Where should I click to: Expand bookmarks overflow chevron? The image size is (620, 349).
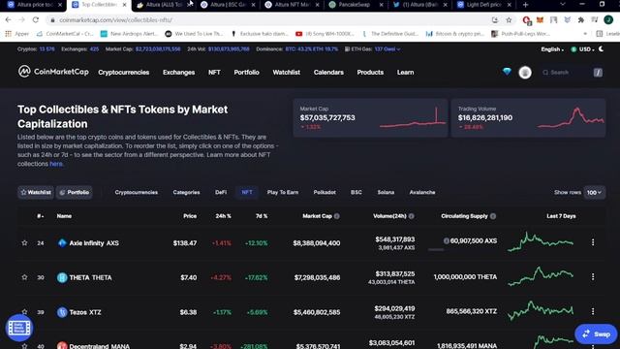point(585,34)
